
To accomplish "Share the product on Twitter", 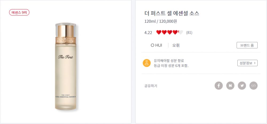I will (x=242, y=86).
